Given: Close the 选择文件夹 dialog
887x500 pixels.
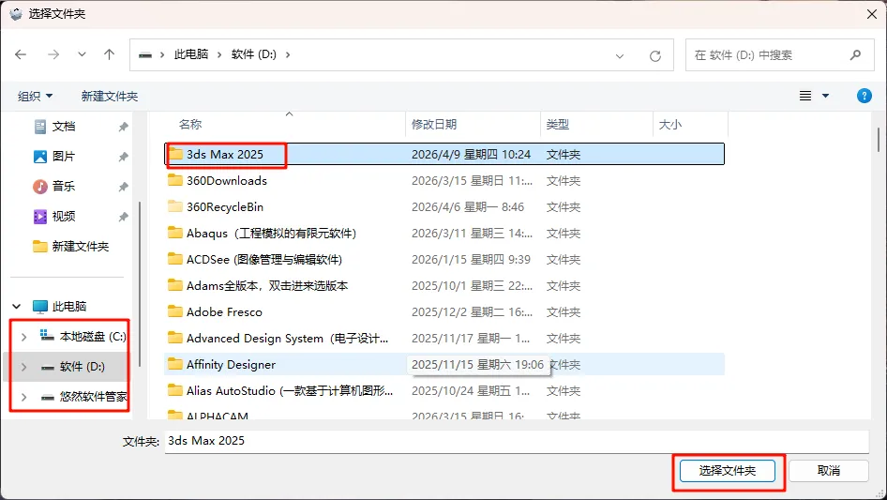Looking at the screenshot, I should 872,14.
